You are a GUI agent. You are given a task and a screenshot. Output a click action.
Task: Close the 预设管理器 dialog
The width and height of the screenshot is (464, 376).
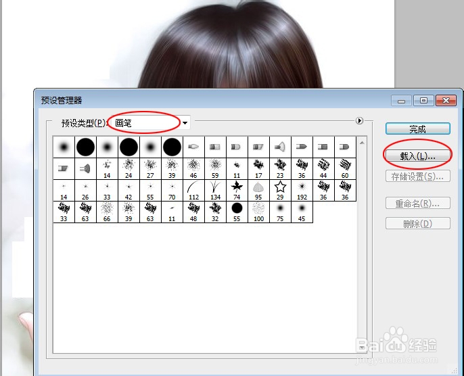coord(446,101)
